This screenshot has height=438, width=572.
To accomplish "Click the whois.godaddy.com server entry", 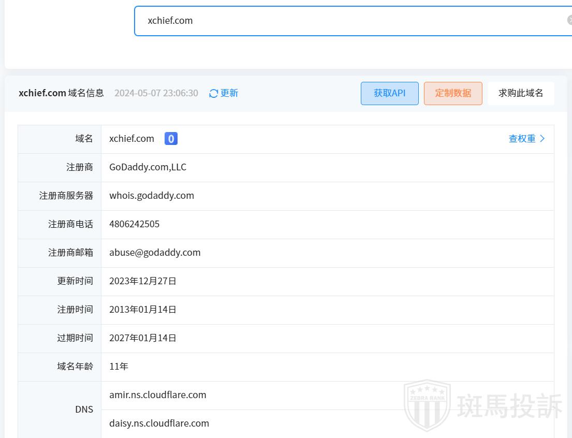I will (x=152, y=196).
